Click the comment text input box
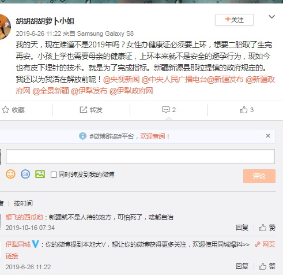The width and height of the screenshot is (283, 275). pyautogui.click(x=140, y=157)
